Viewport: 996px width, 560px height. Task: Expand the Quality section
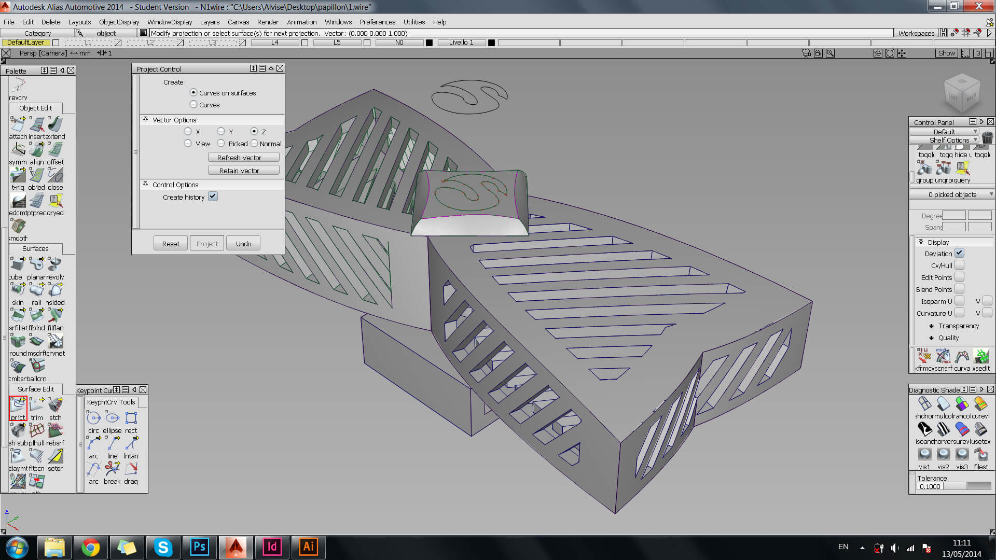pos(931,338)
